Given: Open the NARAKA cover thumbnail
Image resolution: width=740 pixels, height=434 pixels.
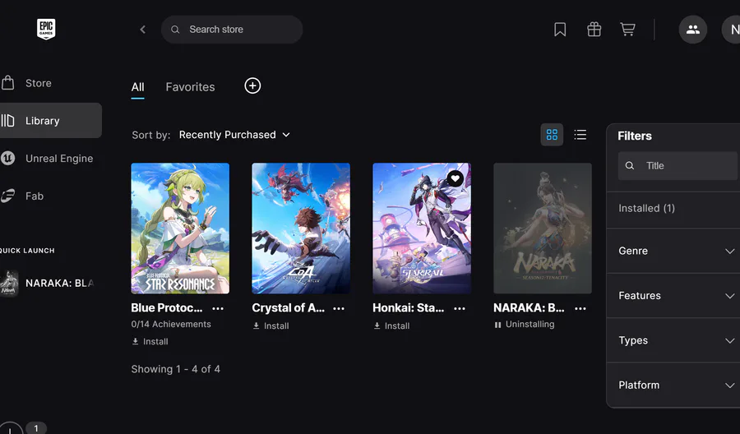Looking at the screenshot, I should tap(543, 229).
